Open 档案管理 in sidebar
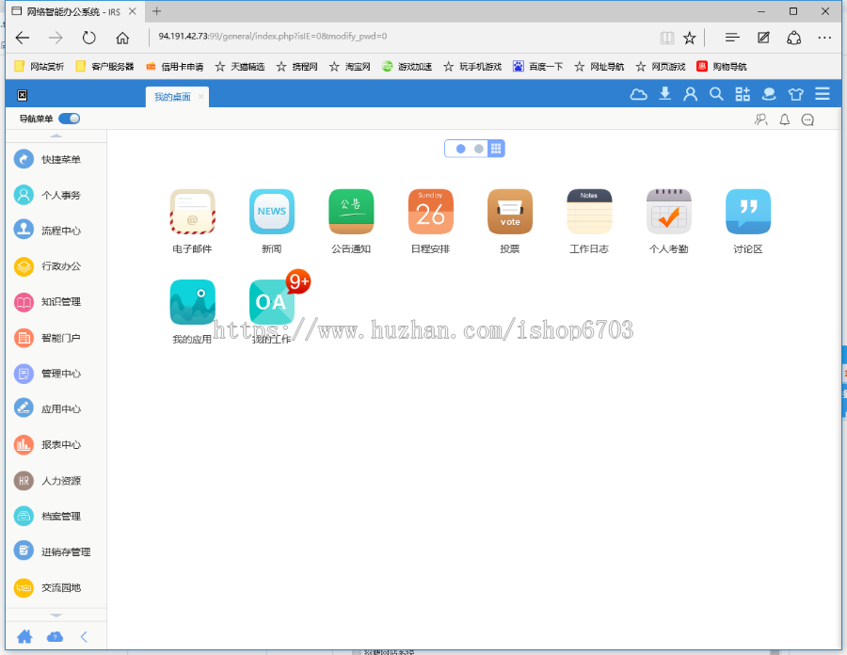This screenshot has height=655, width=847. coord(56,517)
